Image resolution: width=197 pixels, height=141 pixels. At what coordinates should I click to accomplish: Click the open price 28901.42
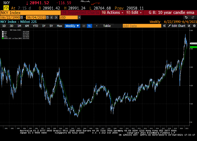[51, 8]
